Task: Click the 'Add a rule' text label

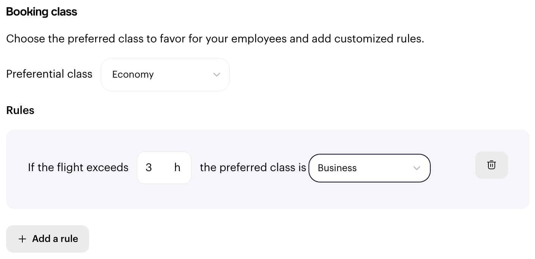Action: 55,239
